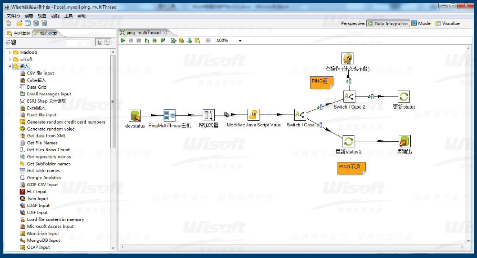Switch to the Visualize perspective
This screenshot has width=477, height=258.
[447, 23]
